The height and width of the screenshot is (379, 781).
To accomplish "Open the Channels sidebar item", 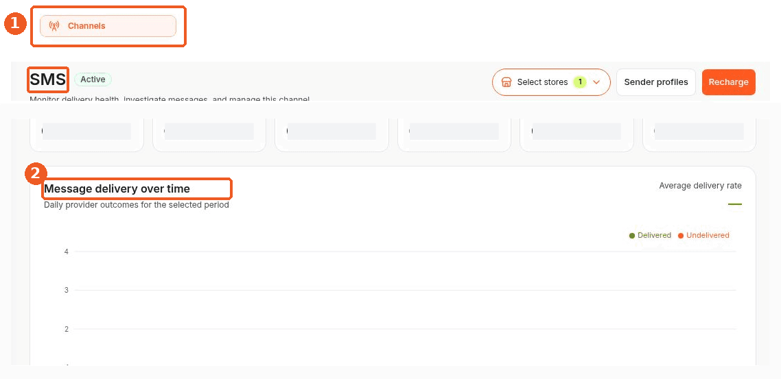I will (x=108, y=26).
